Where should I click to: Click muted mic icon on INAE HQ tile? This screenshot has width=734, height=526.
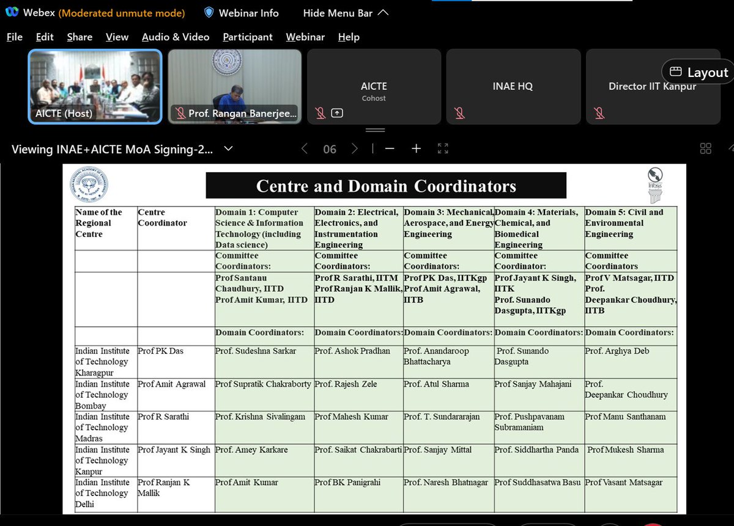(x=459, y=113)
